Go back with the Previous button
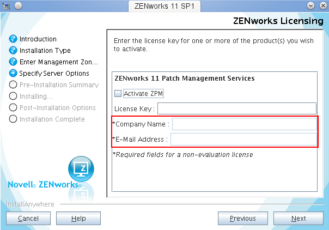The image size is (329, 230). coord(242,219)
